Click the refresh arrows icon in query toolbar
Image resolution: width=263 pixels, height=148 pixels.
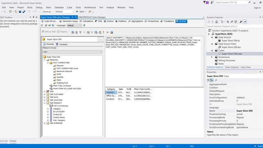pos(100,32)
